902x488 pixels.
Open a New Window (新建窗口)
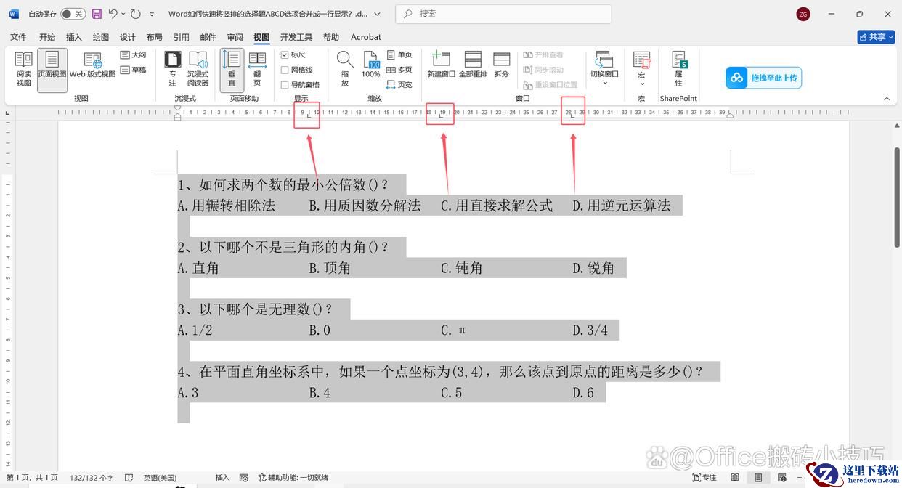click(441, 65)
